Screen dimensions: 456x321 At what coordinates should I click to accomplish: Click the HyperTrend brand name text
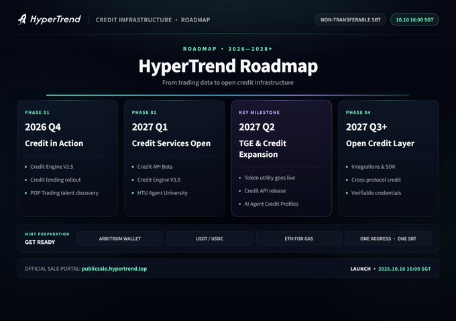56,19
